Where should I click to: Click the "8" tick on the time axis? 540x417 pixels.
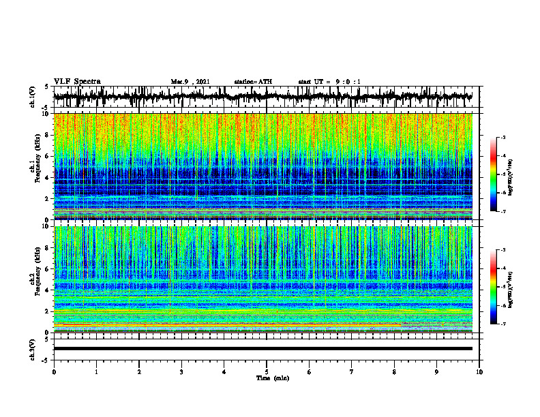click(x=394, y=372)
